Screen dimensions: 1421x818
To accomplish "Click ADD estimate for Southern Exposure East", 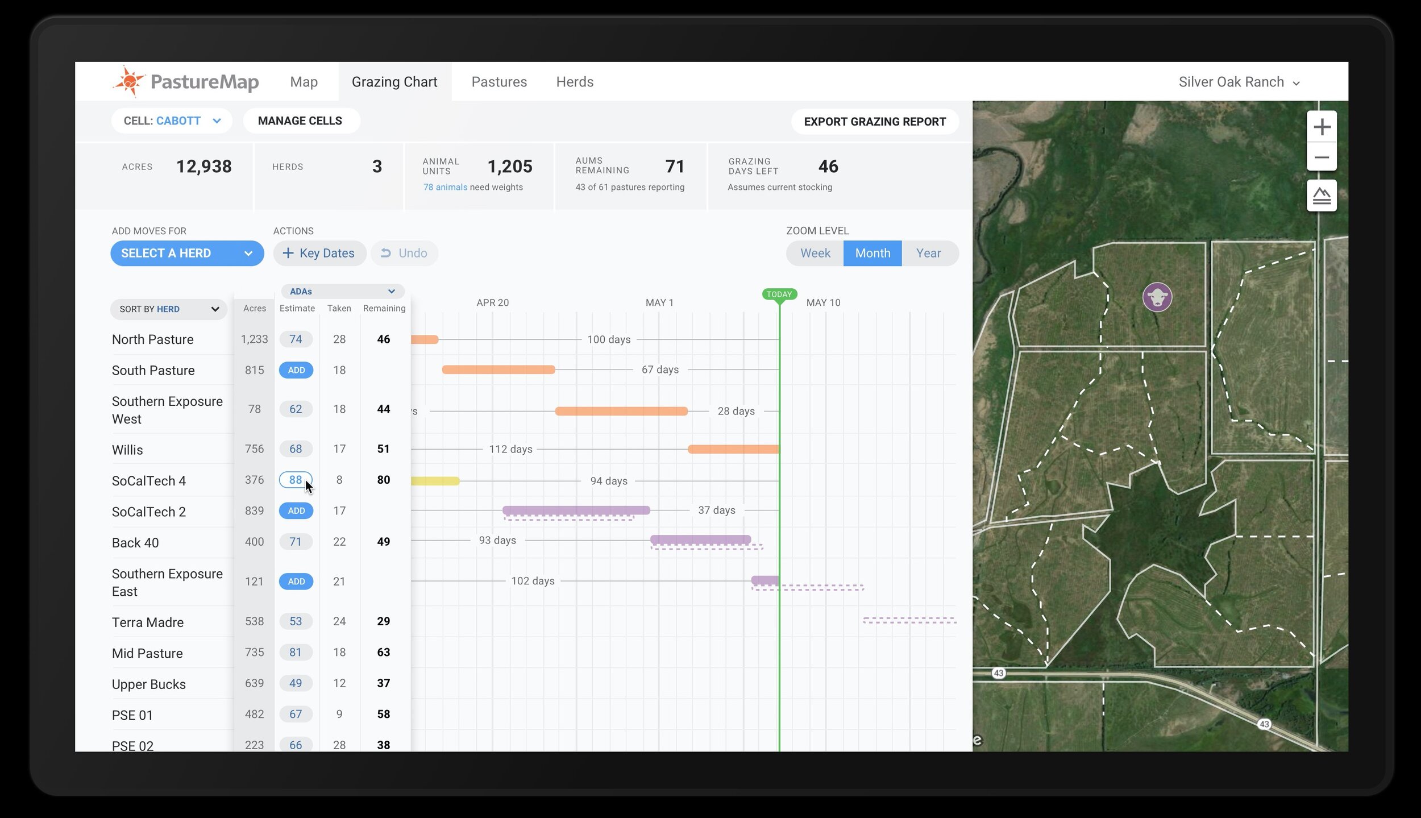I will point(296,581).
